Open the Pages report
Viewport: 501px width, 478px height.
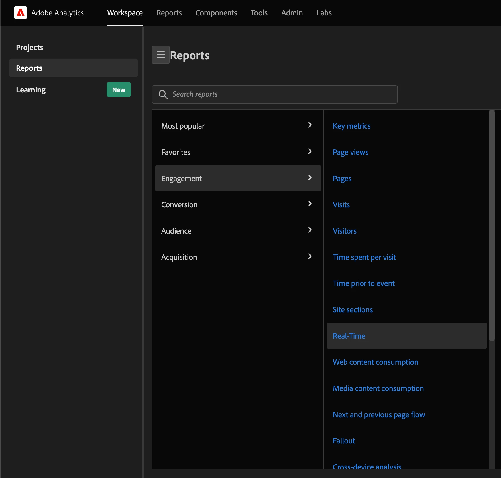[342, 179]
